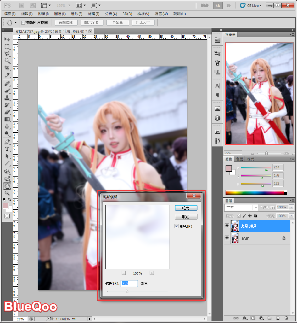
Task: Click 取消 to cancel the blur dialog
Action: pyautogui.click(x=186, y=217)
